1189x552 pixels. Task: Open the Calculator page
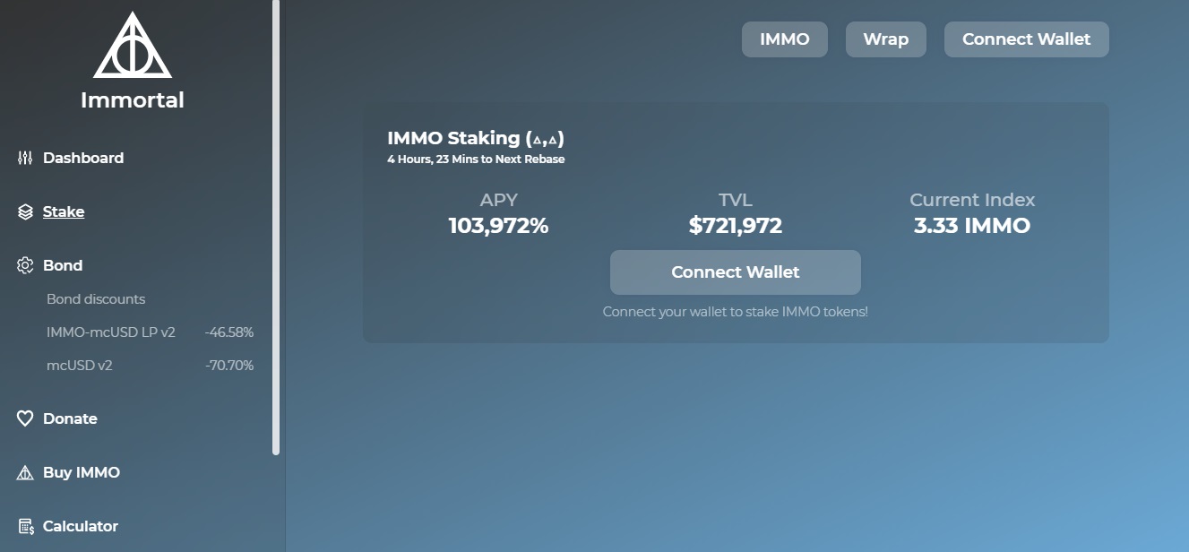(81, 526)
